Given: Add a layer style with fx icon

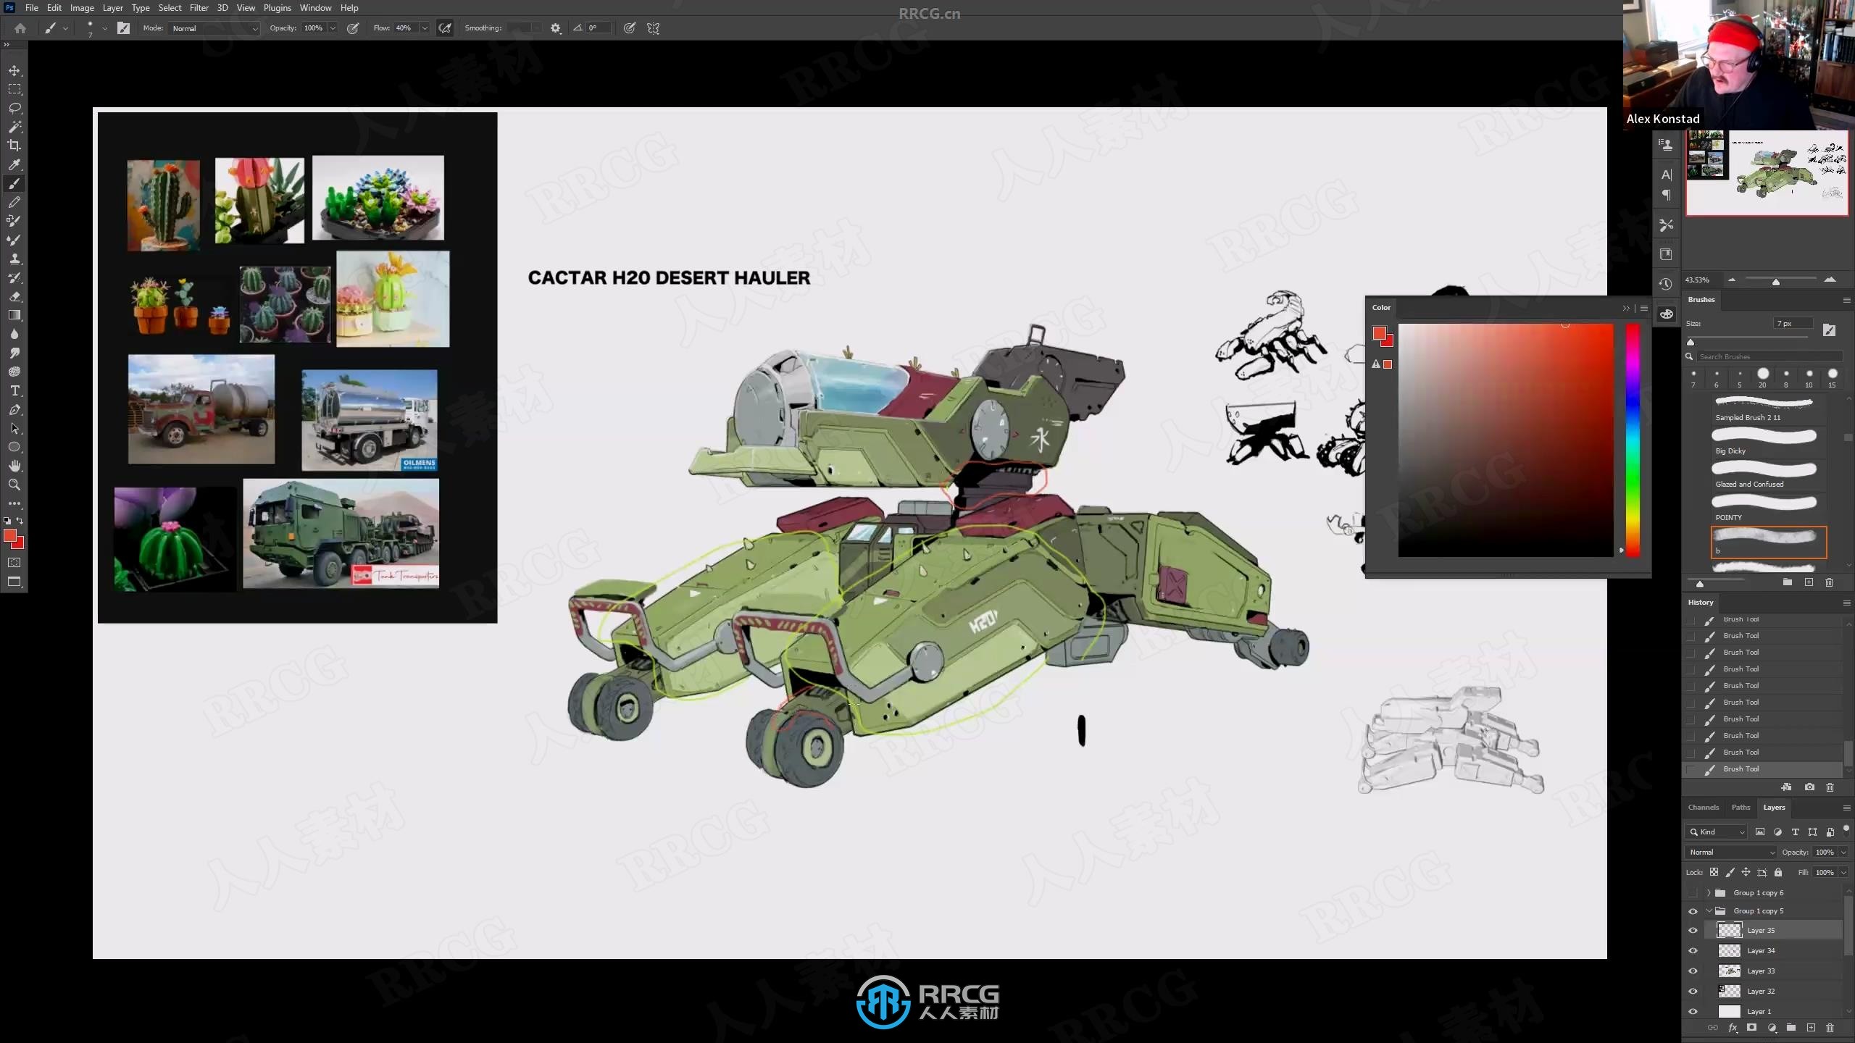Looking at the screenshot, I should 1733,1028.
